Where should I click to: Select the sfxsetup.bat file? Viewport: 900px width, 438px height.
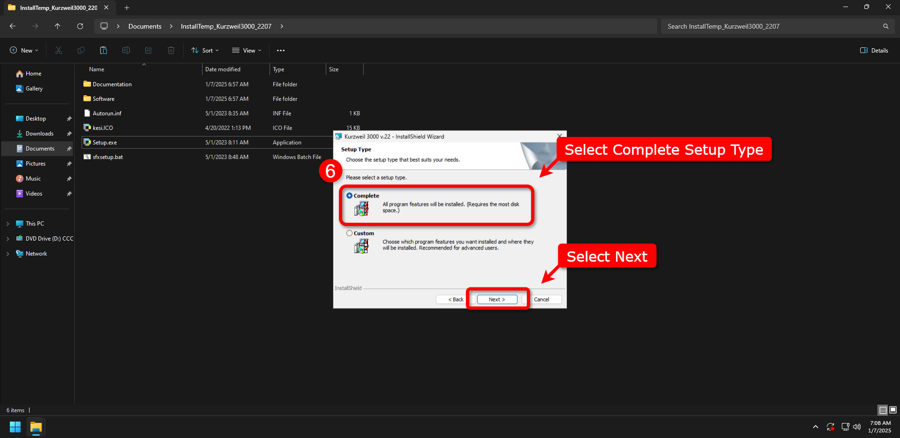pyautogui.click(x=108, y=157)
